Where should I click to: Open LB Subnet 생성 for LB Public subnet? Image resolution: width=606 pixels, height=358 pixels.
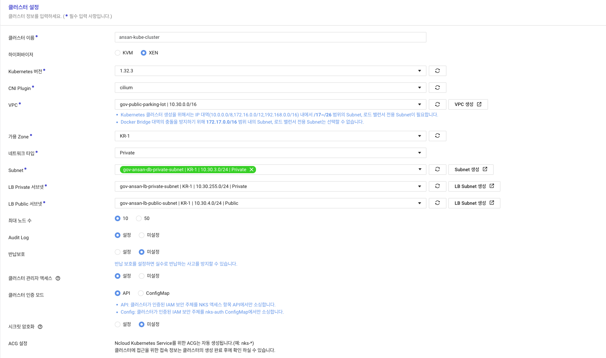tap(474, 203)
